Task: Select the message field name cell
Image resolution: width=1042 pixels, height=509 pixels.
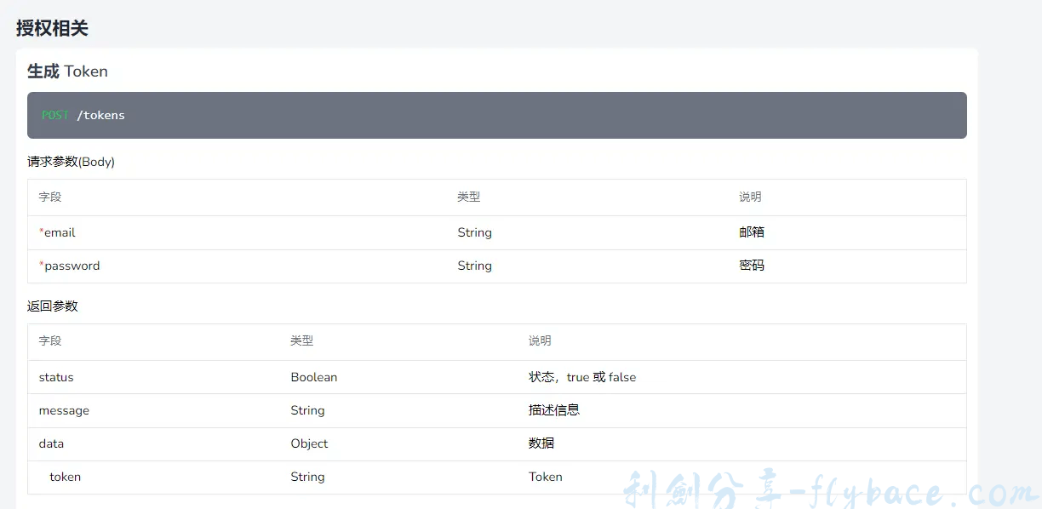Action: click(64, 410)
